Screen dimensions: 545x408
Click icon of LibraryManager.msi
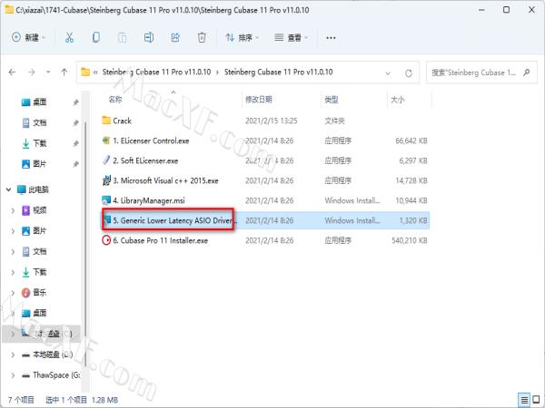point(106,200)
